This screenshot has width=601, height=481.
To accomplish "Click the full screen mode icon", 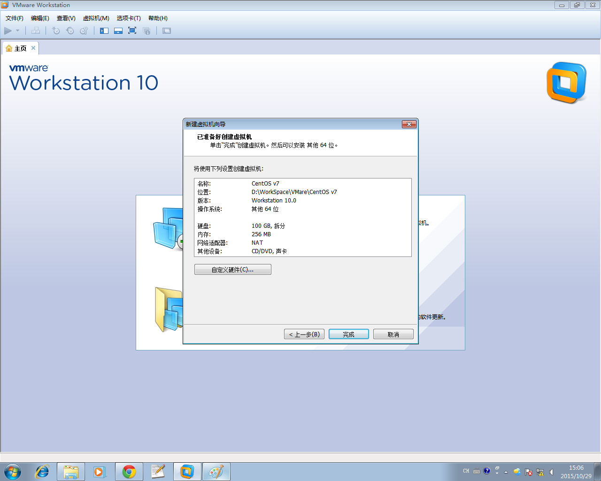I will 132,31.
